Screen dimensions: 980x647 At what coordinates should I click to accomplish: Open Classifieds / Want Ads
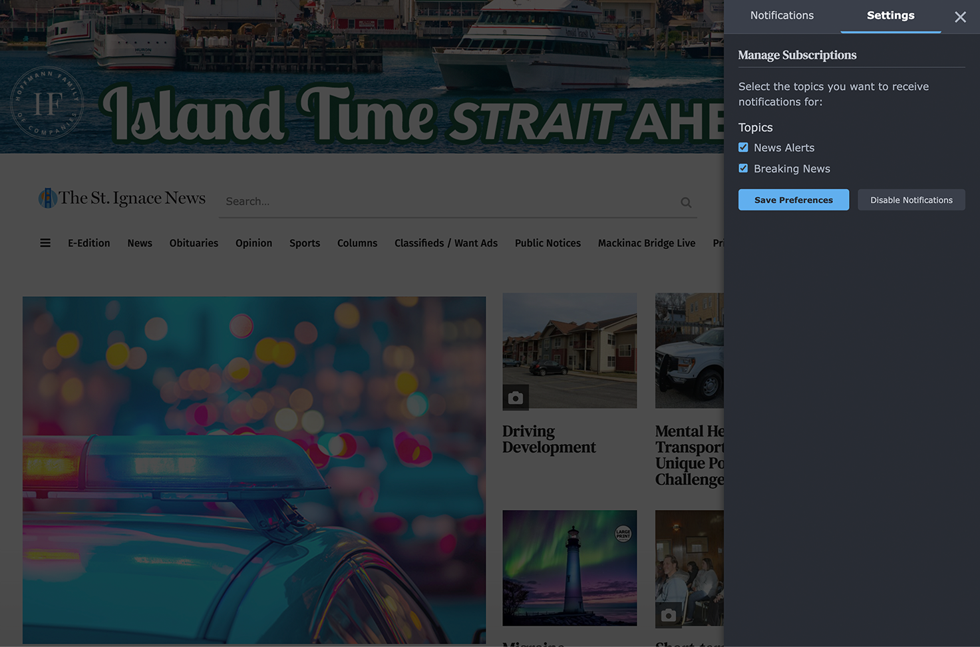(x=446, y=243)
